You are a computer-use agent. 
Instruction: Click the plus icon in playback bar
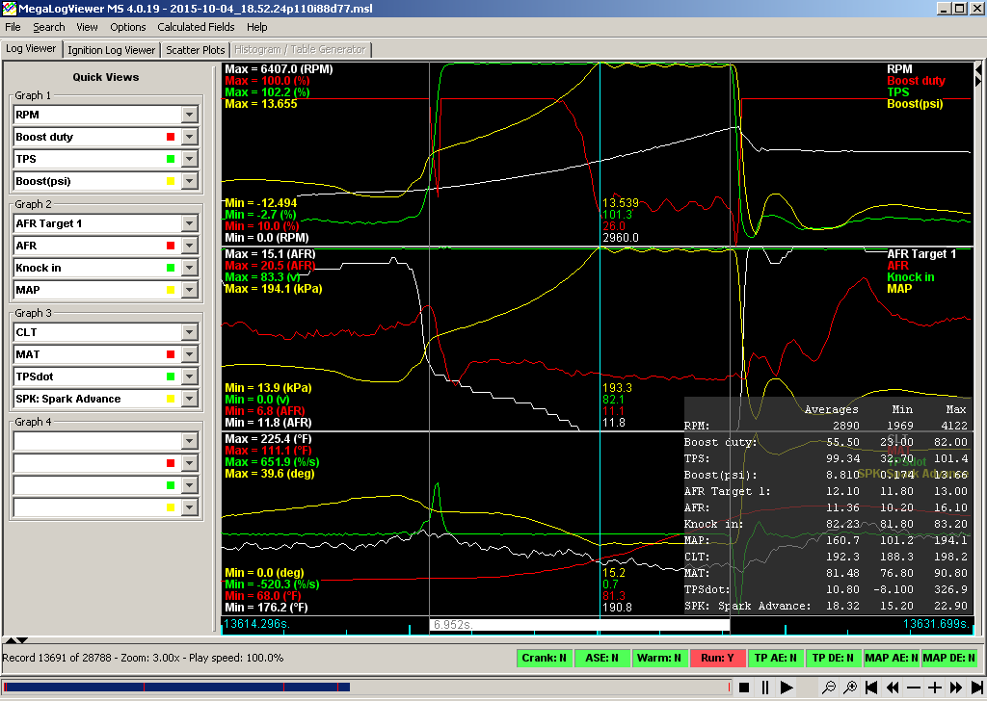click(934, 688)
